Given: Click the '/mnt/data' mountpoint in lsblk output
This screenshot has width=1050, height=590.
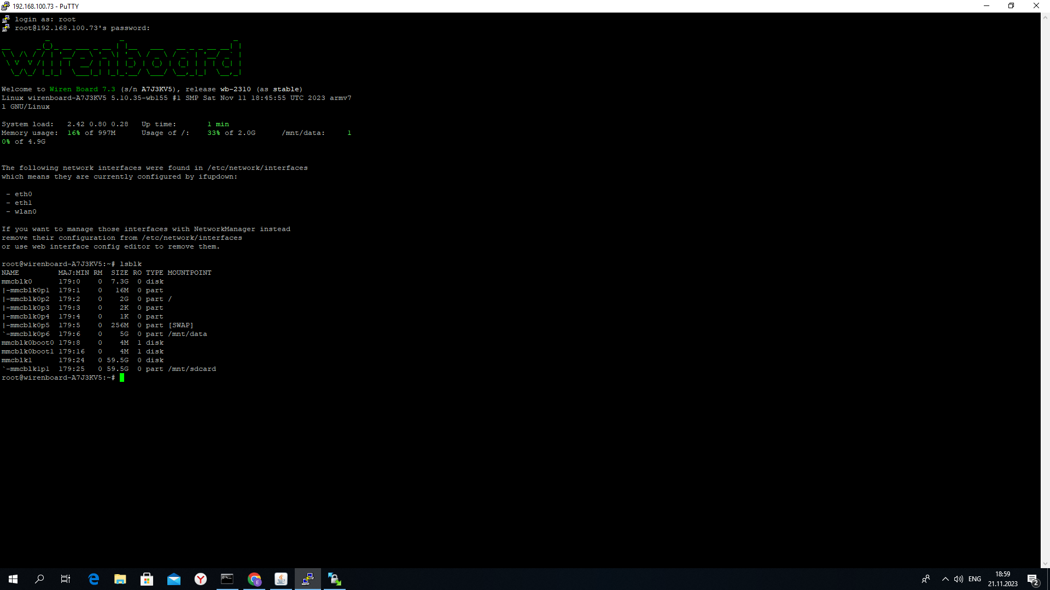Looking at the screenshot, I should click(188, 334).
